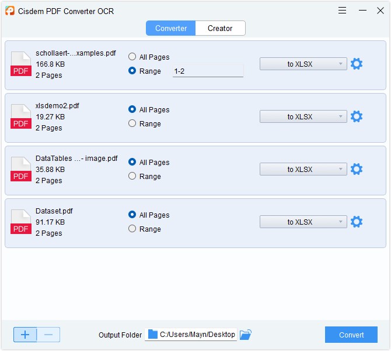The height and width of the screenshot is (351, 391).
Task: Minimize the Cisdem PDF Converter window
Action: pyautogui.click(x=362, y=11)
